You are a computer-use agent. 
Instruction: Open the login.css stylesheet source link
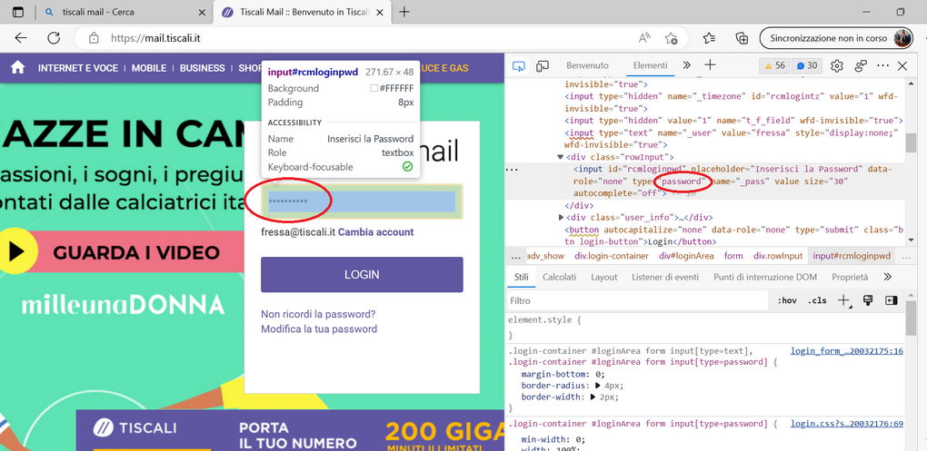(x=847, y=424)
